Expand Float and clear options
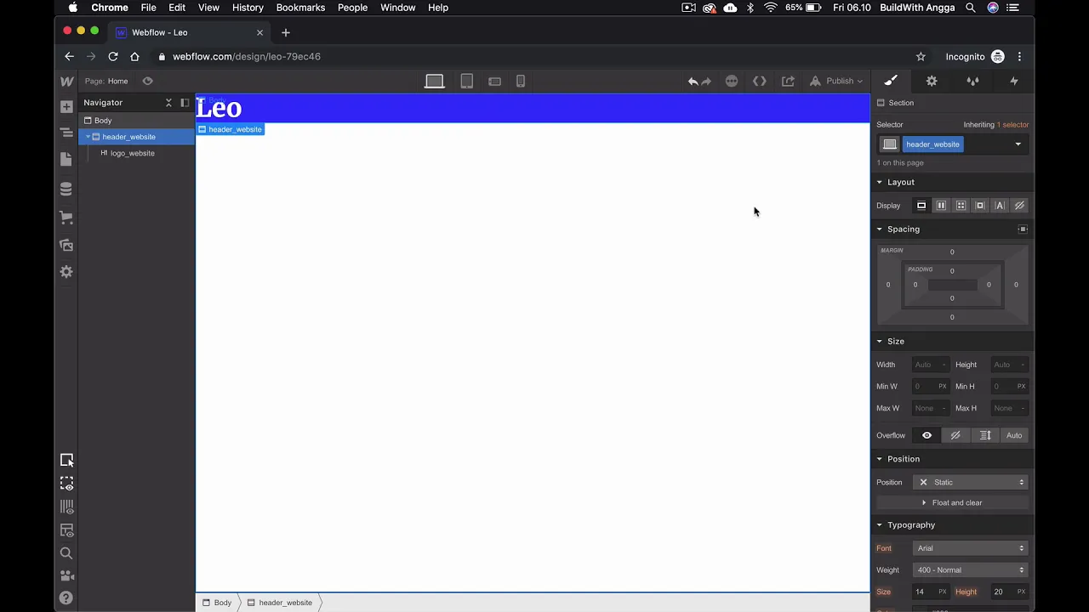The image size is (1089, 612). coord(952,502)
